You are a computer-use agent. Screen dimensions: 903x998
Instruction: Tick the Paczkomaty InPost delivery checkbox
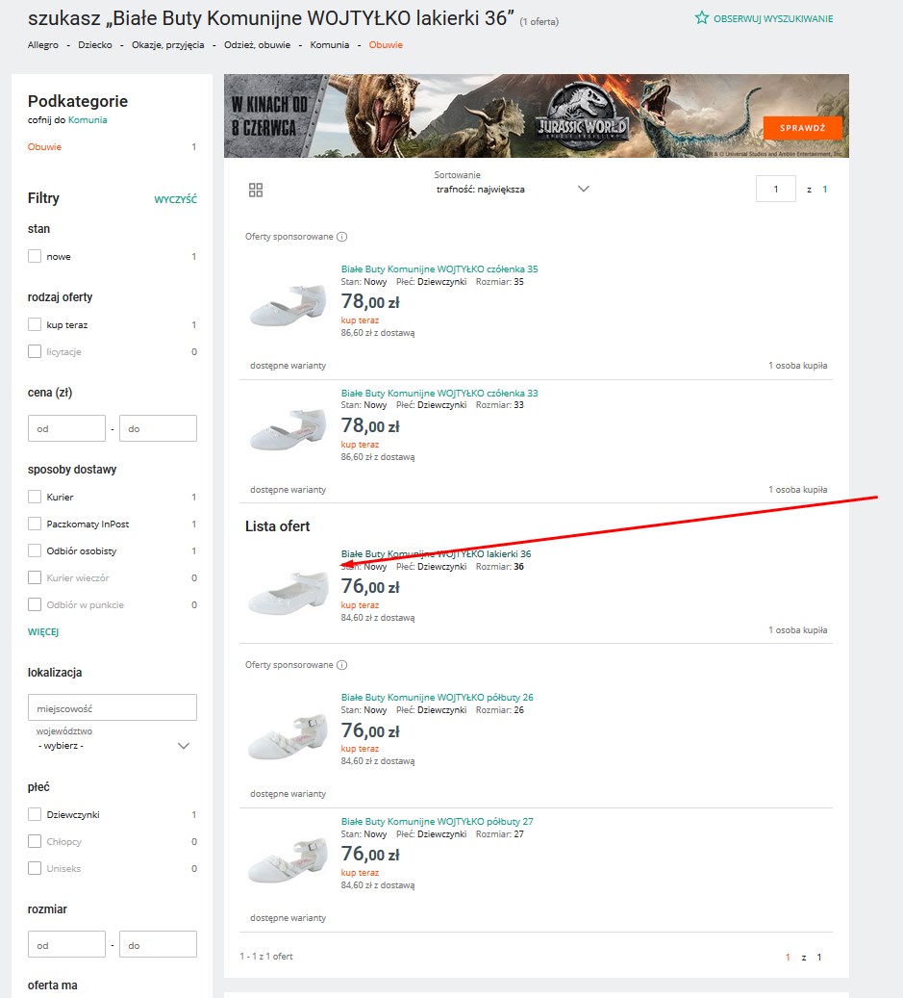(35, 525)
